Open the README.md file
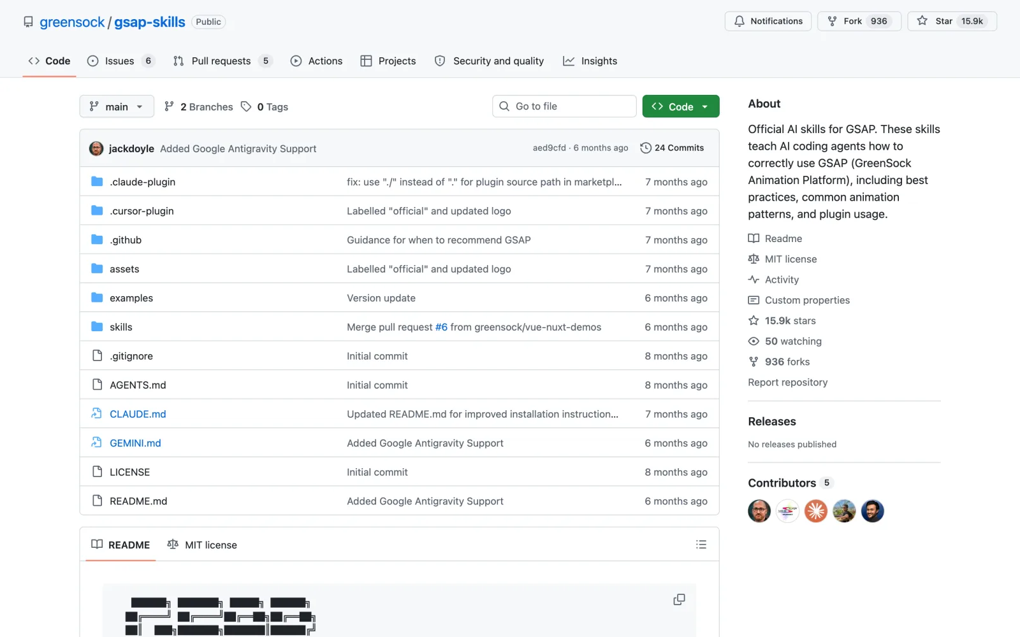The width and height of the screenshot is (1020, 637). pyautogui.click(x=138, y=501)
